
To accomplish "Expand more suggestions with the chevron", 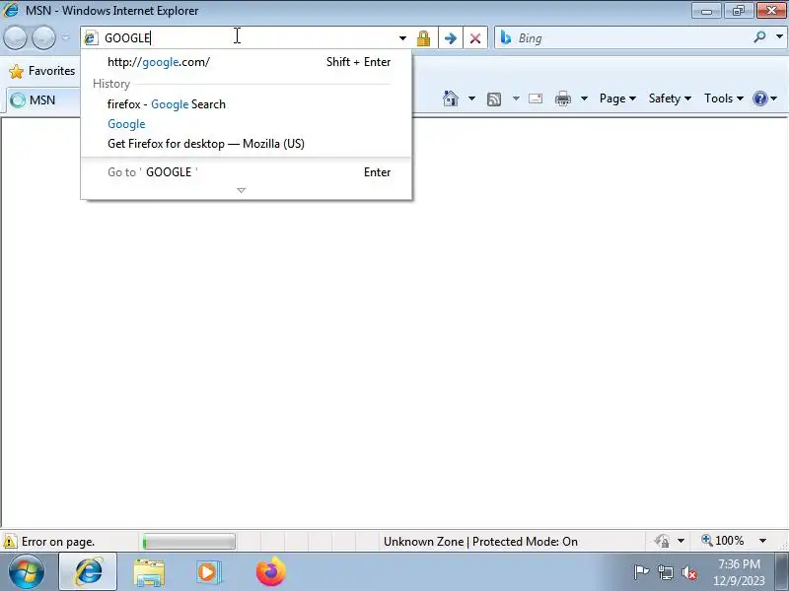I will click(x=241, y=190).
